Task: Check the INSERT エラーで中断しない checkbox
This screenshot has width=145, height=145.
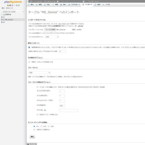Action: point(37,114)
